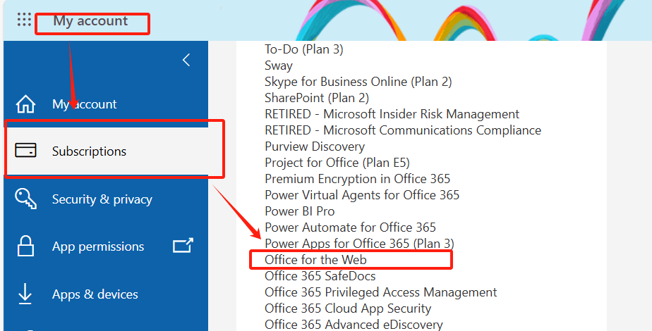652x331 pixels.
Task: Click the App permissions lock icon
Action: [x=25, y=246]
